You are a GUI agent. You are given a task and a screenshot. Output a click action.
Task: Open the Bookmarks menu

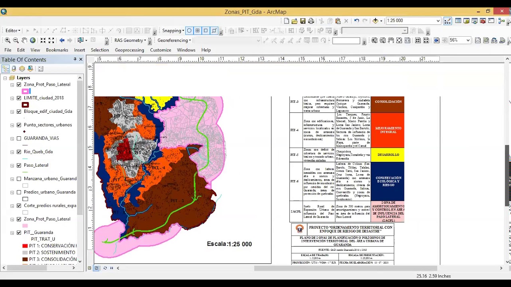click(x=57, y=50)
